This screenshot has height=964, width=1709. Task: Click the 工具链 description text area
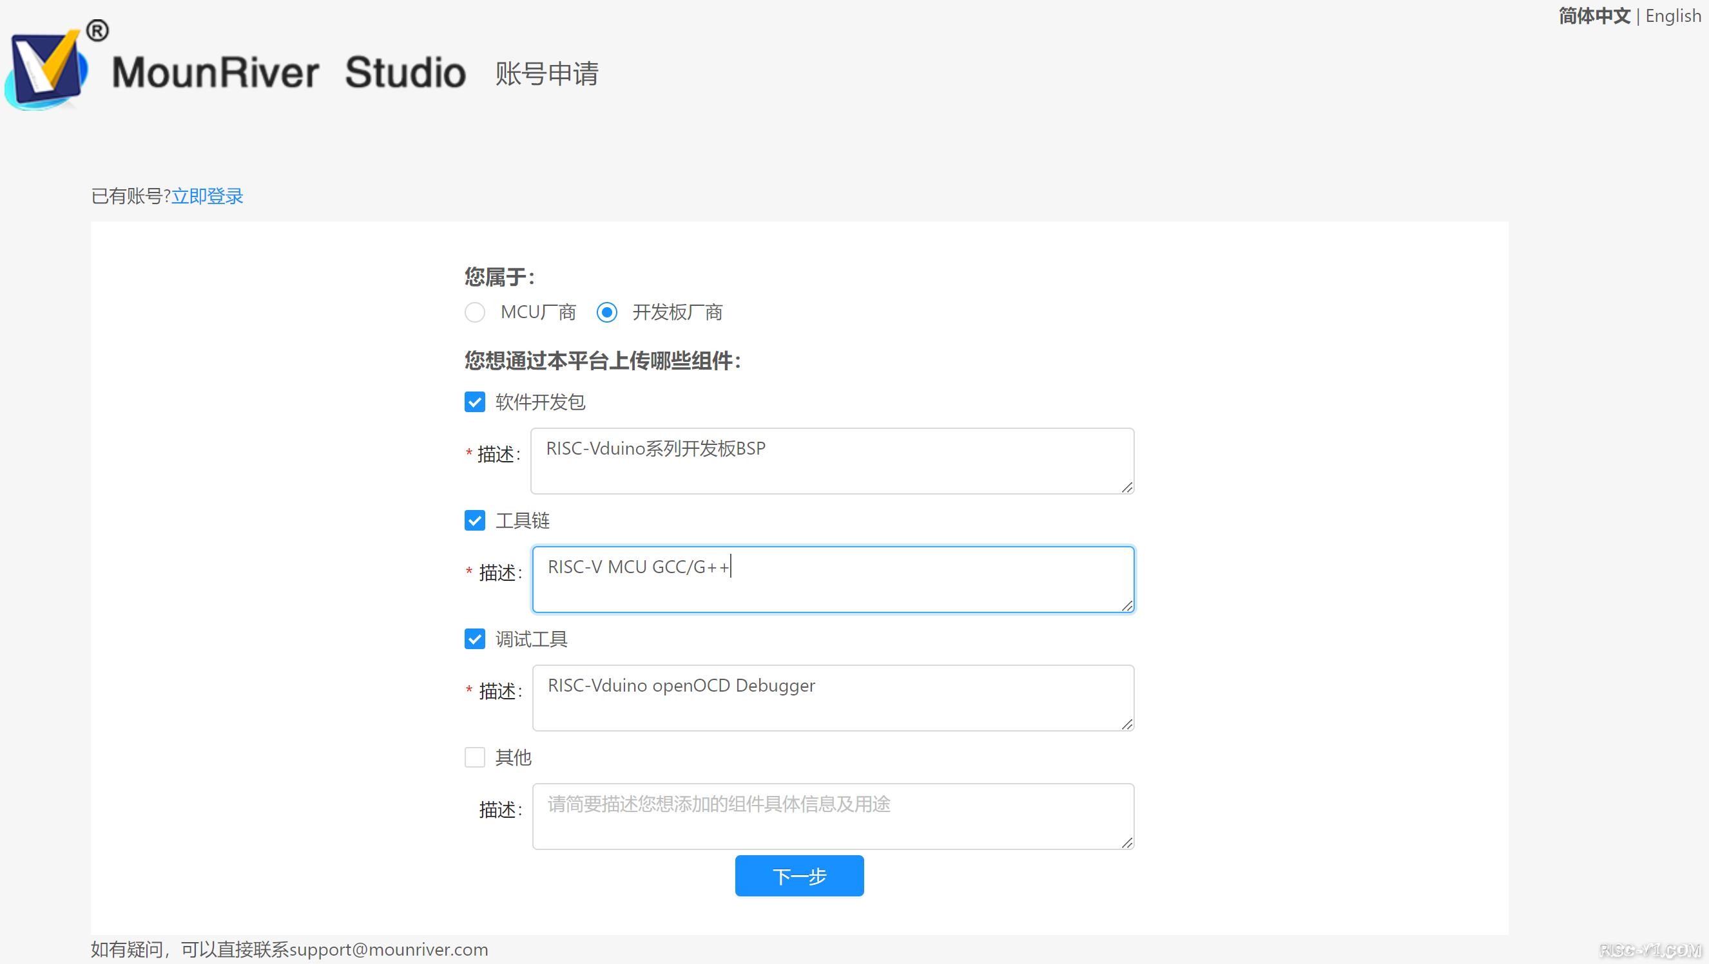pyautogui.click(x=833, y=580)
